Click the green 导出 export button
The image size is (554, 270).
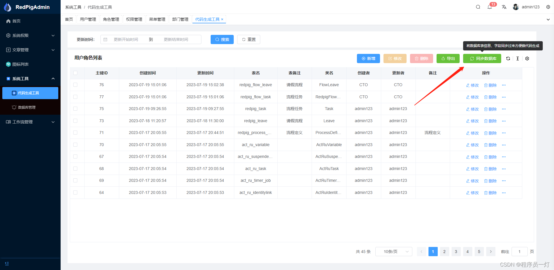448,58
